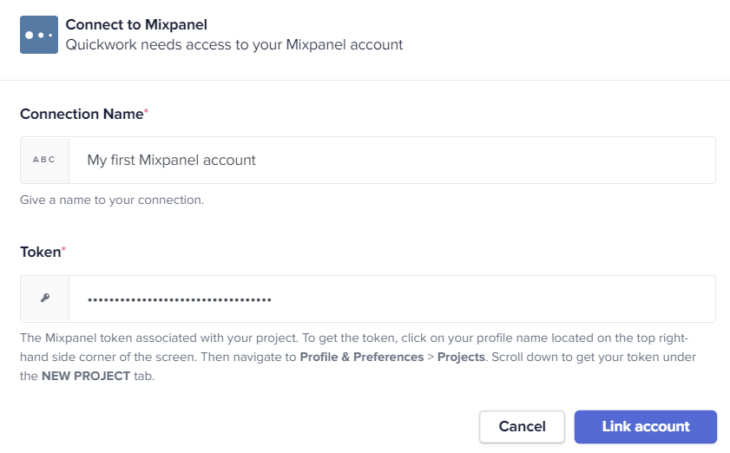Click the key icon beside Token field
730x453 pixels.
tap(44, 298)
